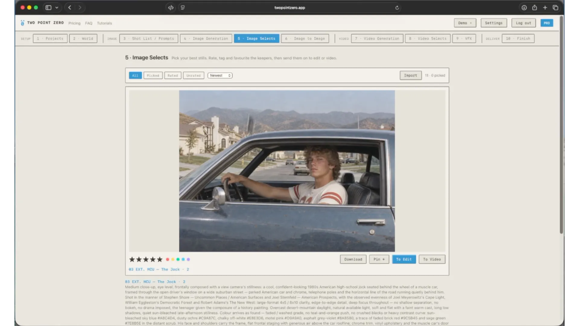Change the Newest sort order dropdown
This screenshot has height=326, width=579.
(220, 75)
